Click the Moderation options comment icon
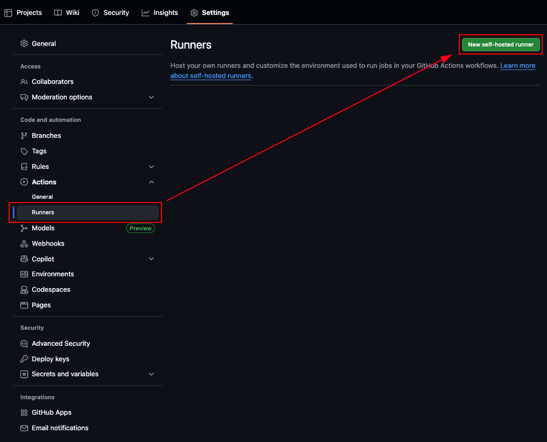The height and width of the screenshot is (442, 547). tap(24, 97)
